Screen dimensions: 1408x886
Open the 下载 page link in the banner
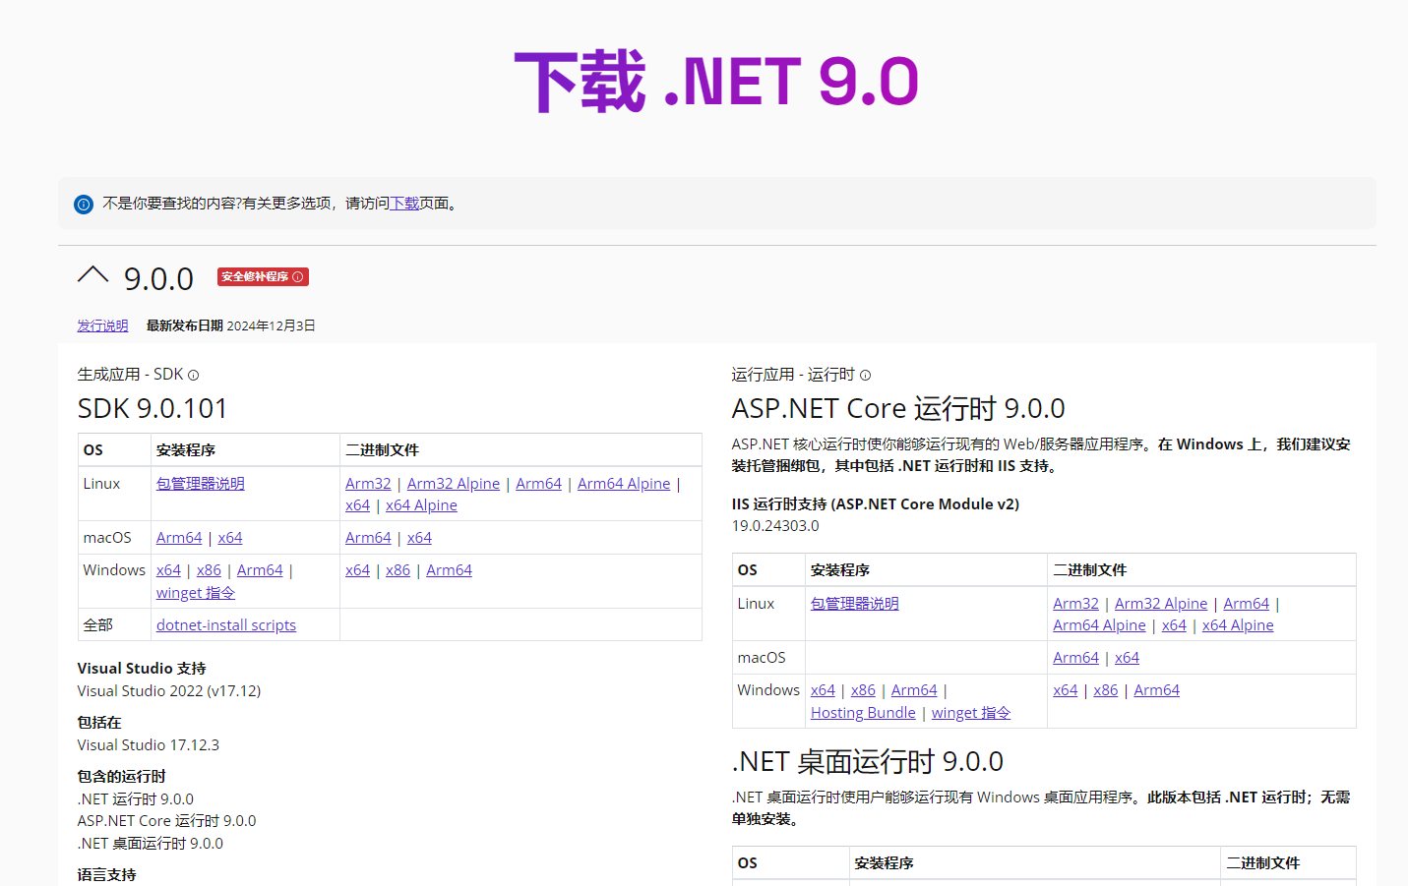tap(404, 204)
